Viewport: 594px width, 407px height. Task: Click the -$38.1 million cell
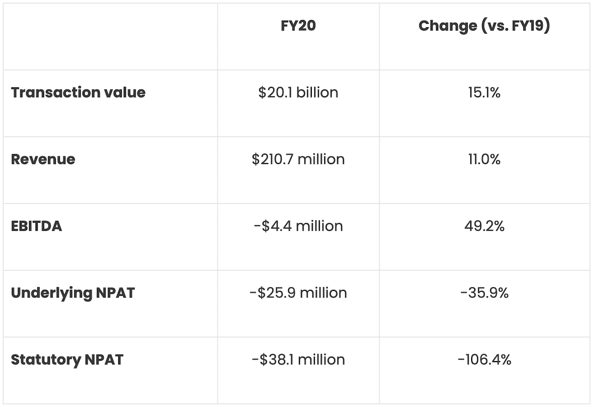(x=298, y=359)
